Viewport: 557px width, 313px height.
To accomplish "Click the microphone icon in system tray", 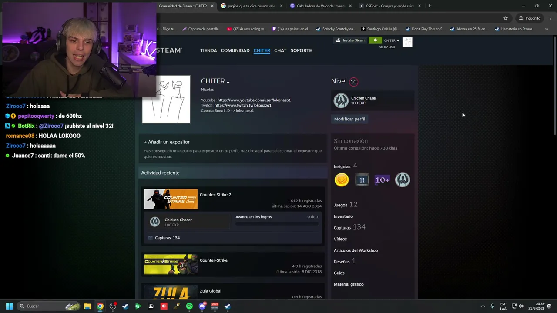I will 492,306.
